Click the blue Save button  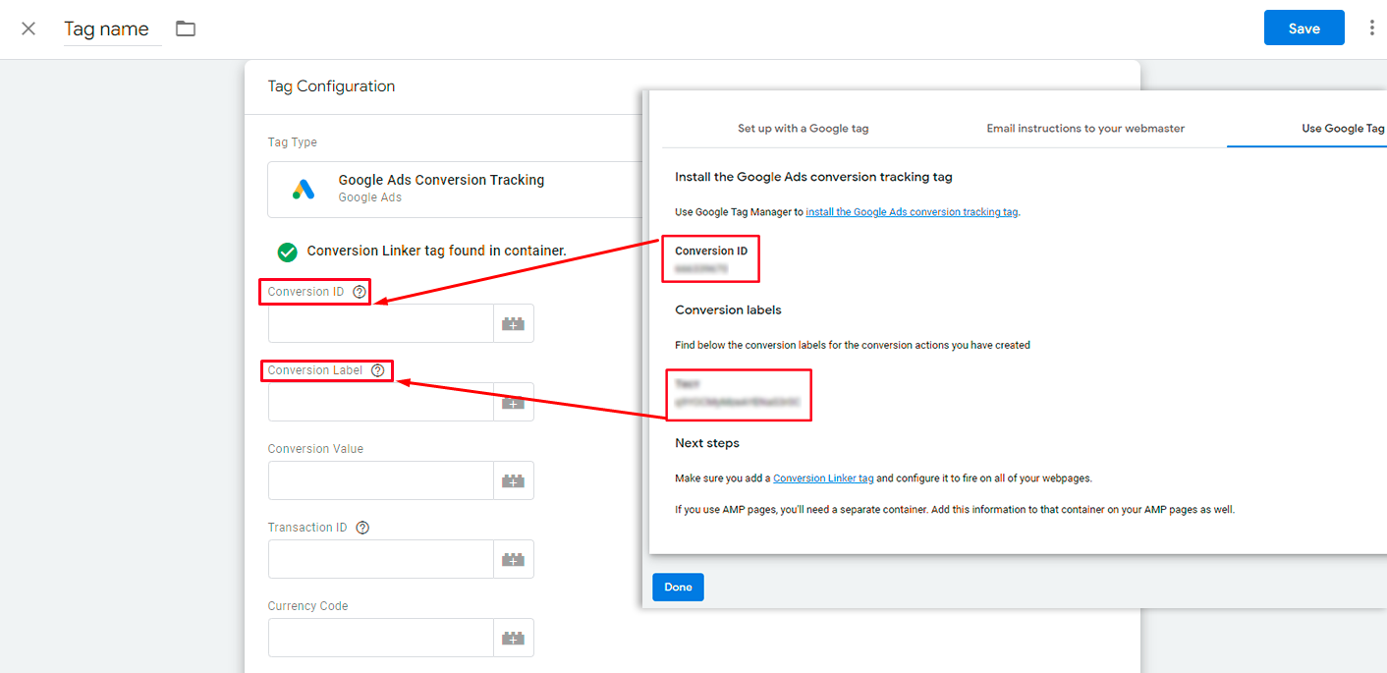click(1304, 28)
